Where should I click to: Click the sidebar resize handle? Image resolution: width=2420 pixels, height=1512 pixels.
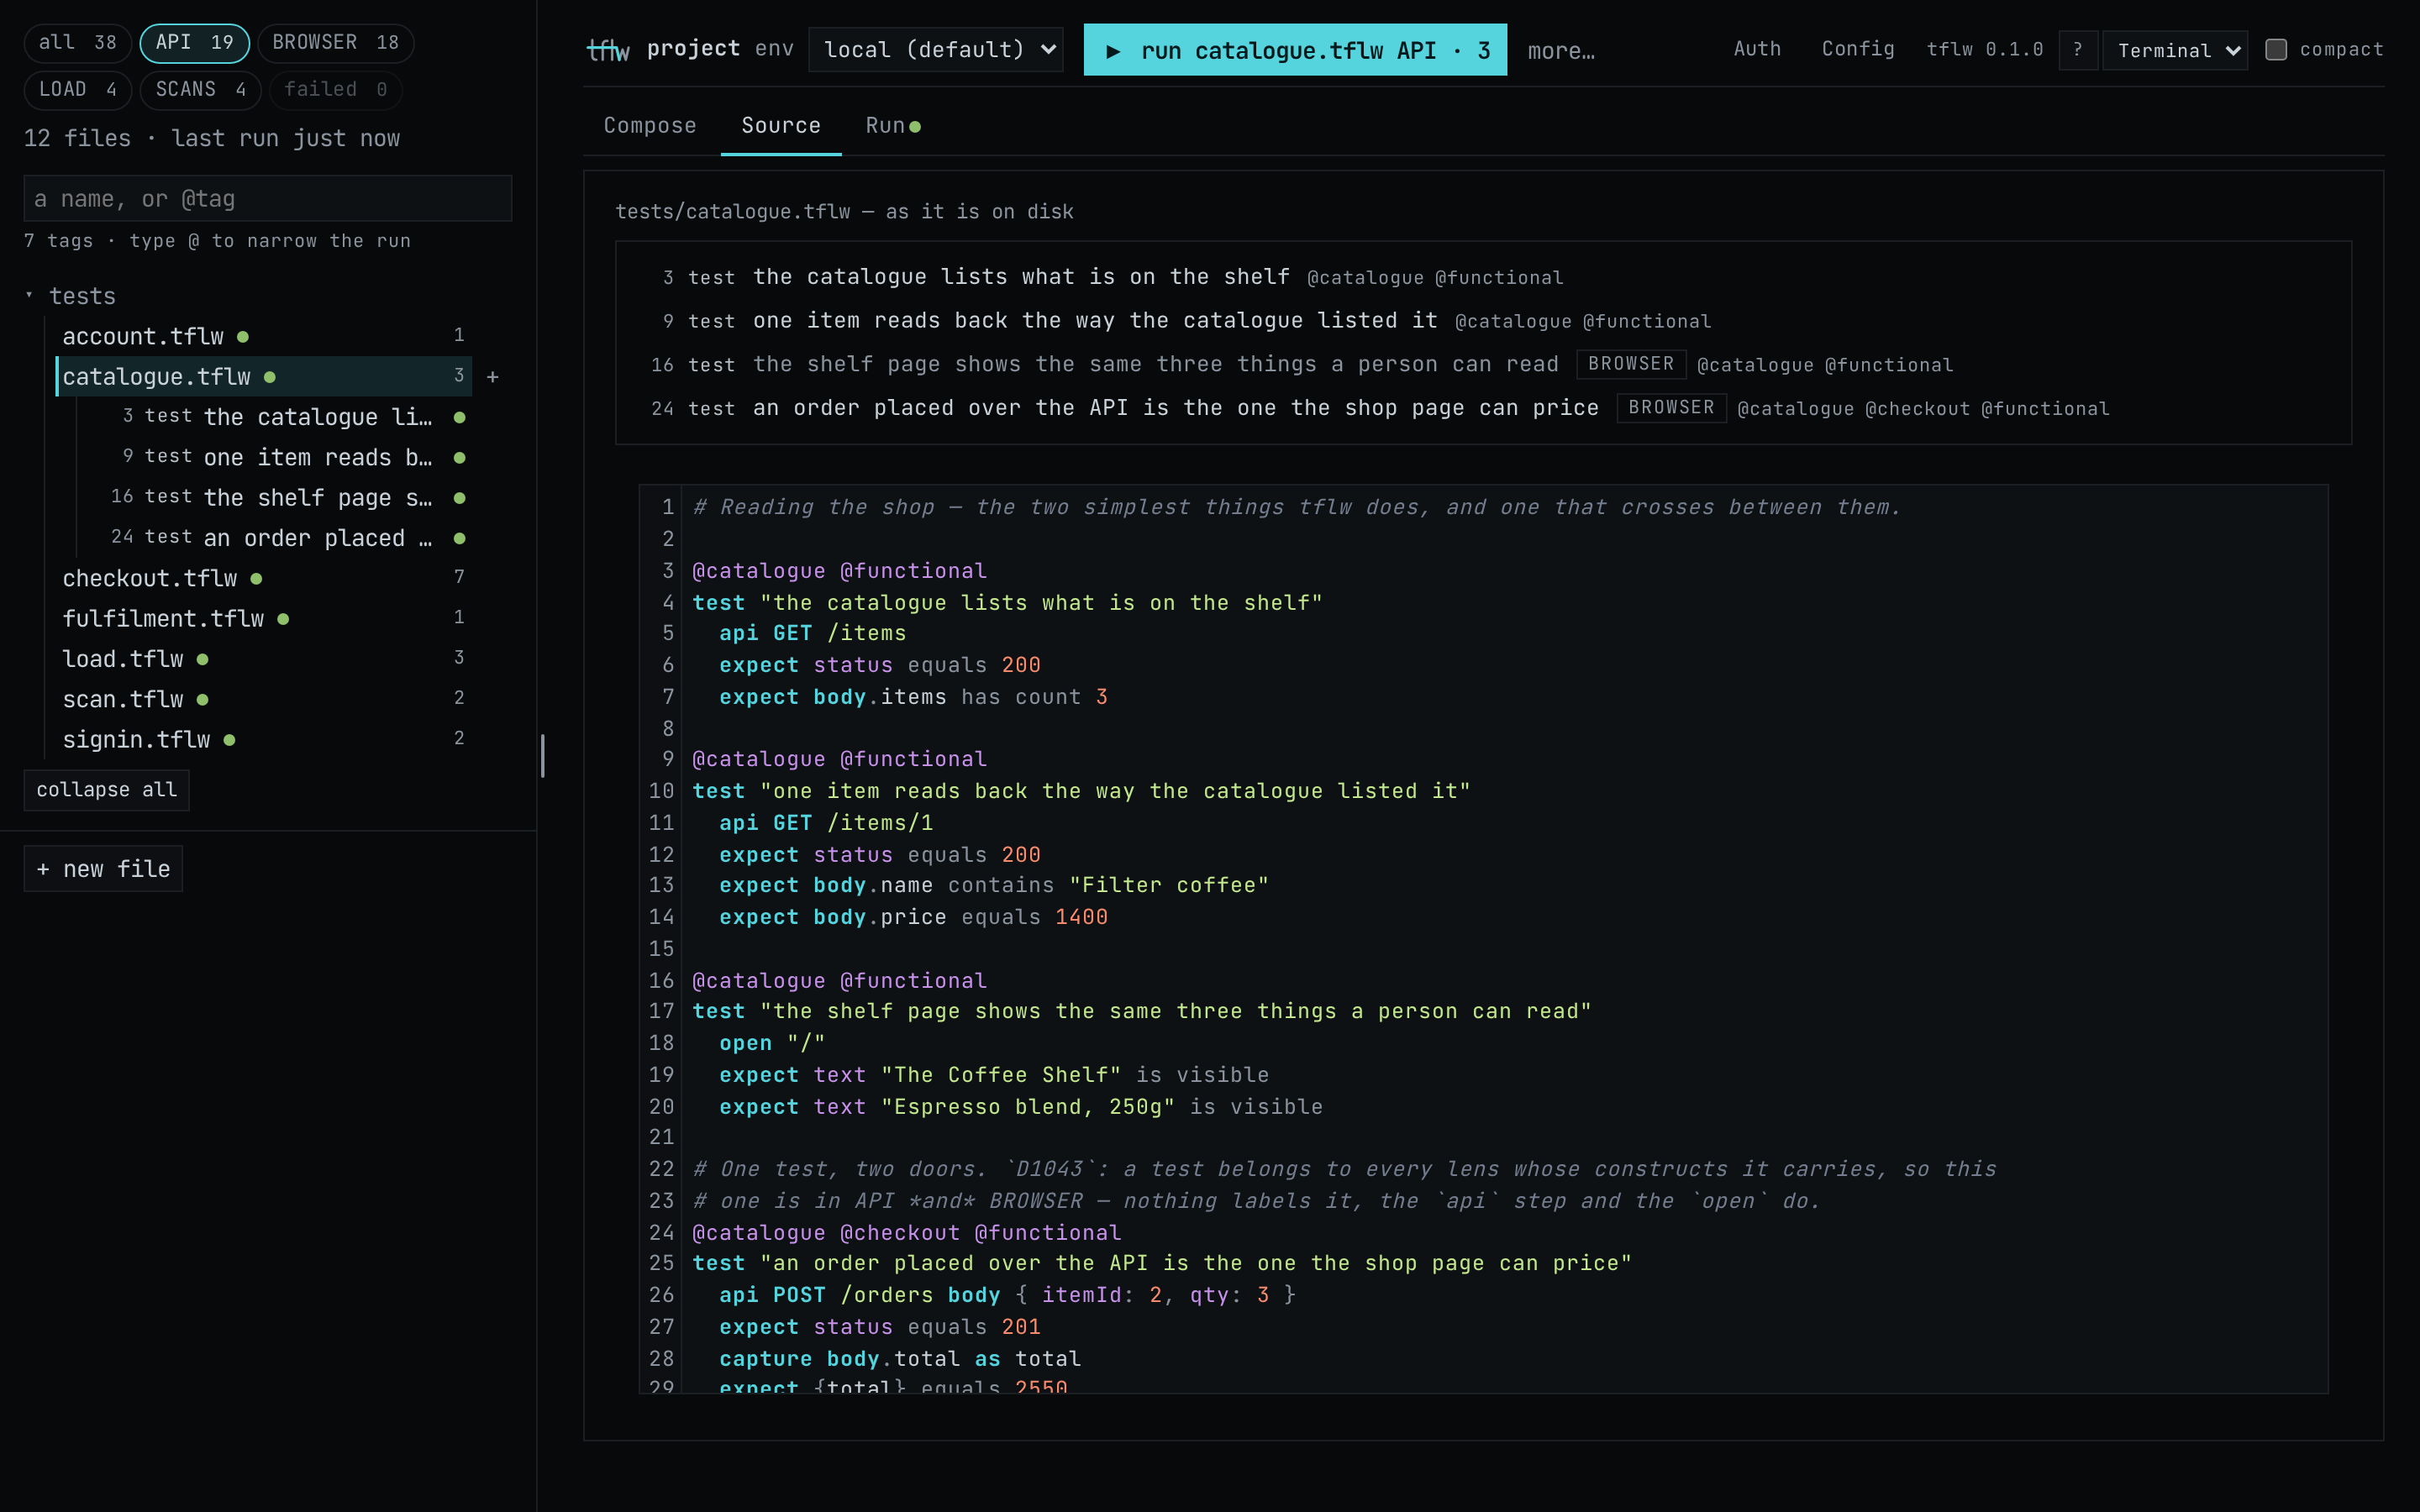point(542,756)
